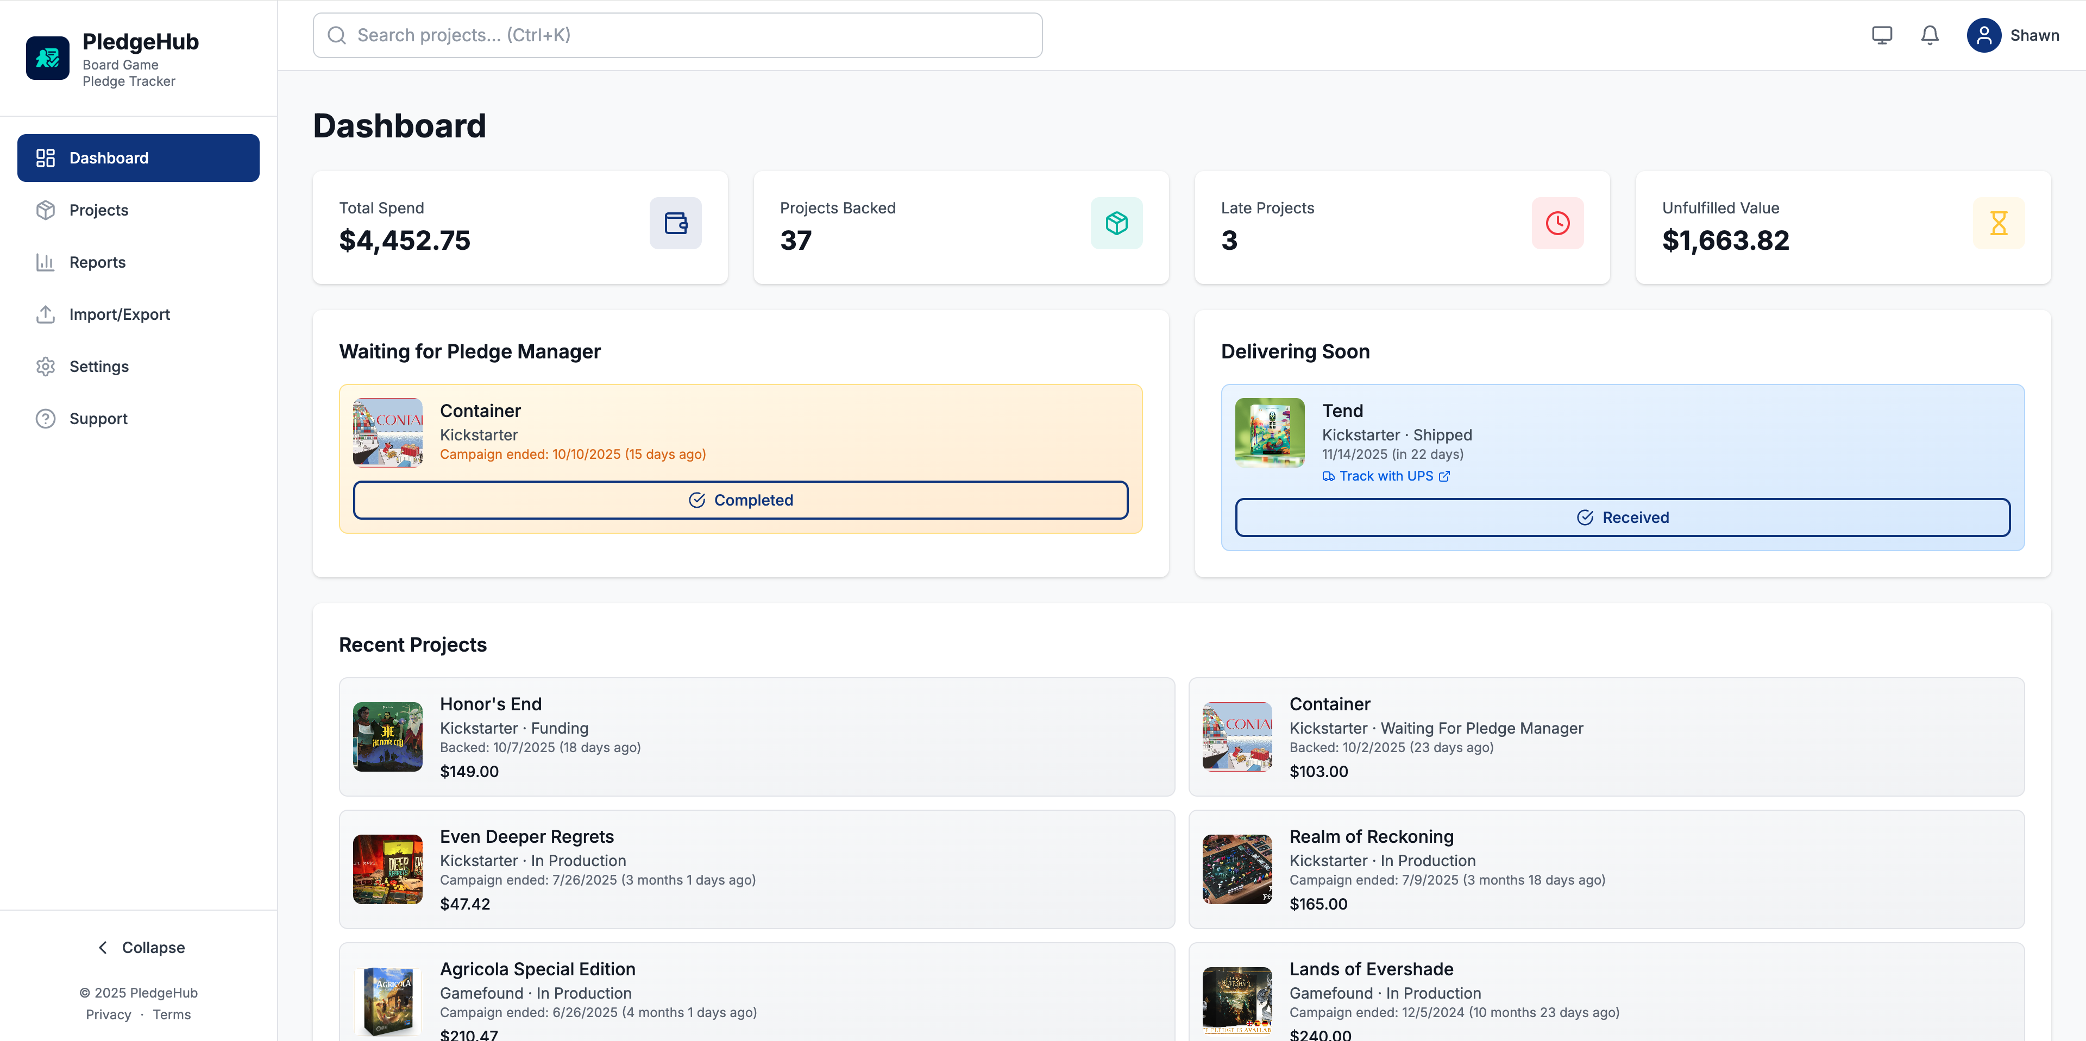Mark Tend shipment as Received

pos(1621,518)
